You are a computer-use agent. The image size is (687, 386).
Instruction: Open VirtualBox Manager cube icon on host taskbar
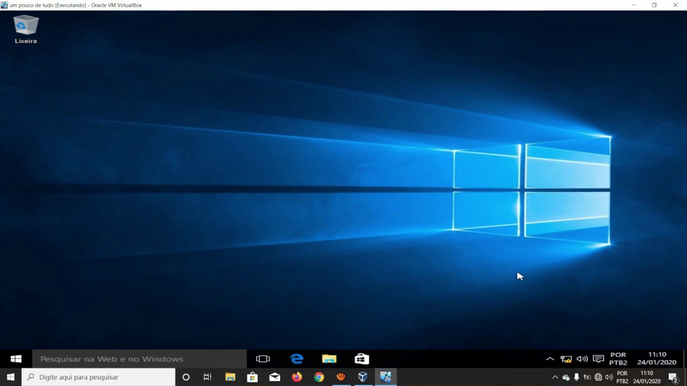pos(363,377)
